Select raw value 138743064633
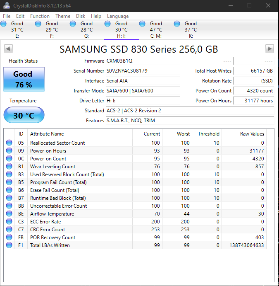This screenshot has width=279, height=286. 247,245
